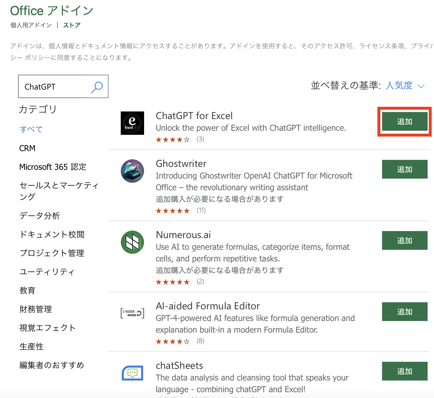Open Numerous.ai title link
This screenshot has width=434, height=398.
coord(183,235)
